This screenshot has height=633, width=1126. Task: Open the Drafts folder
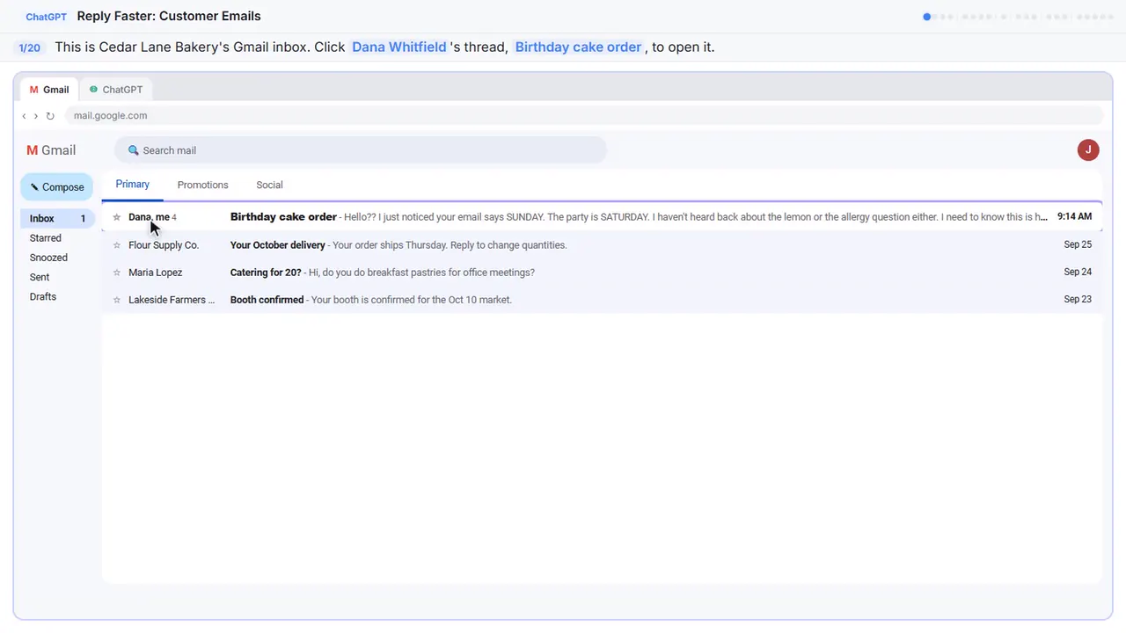tap(43, 297)
